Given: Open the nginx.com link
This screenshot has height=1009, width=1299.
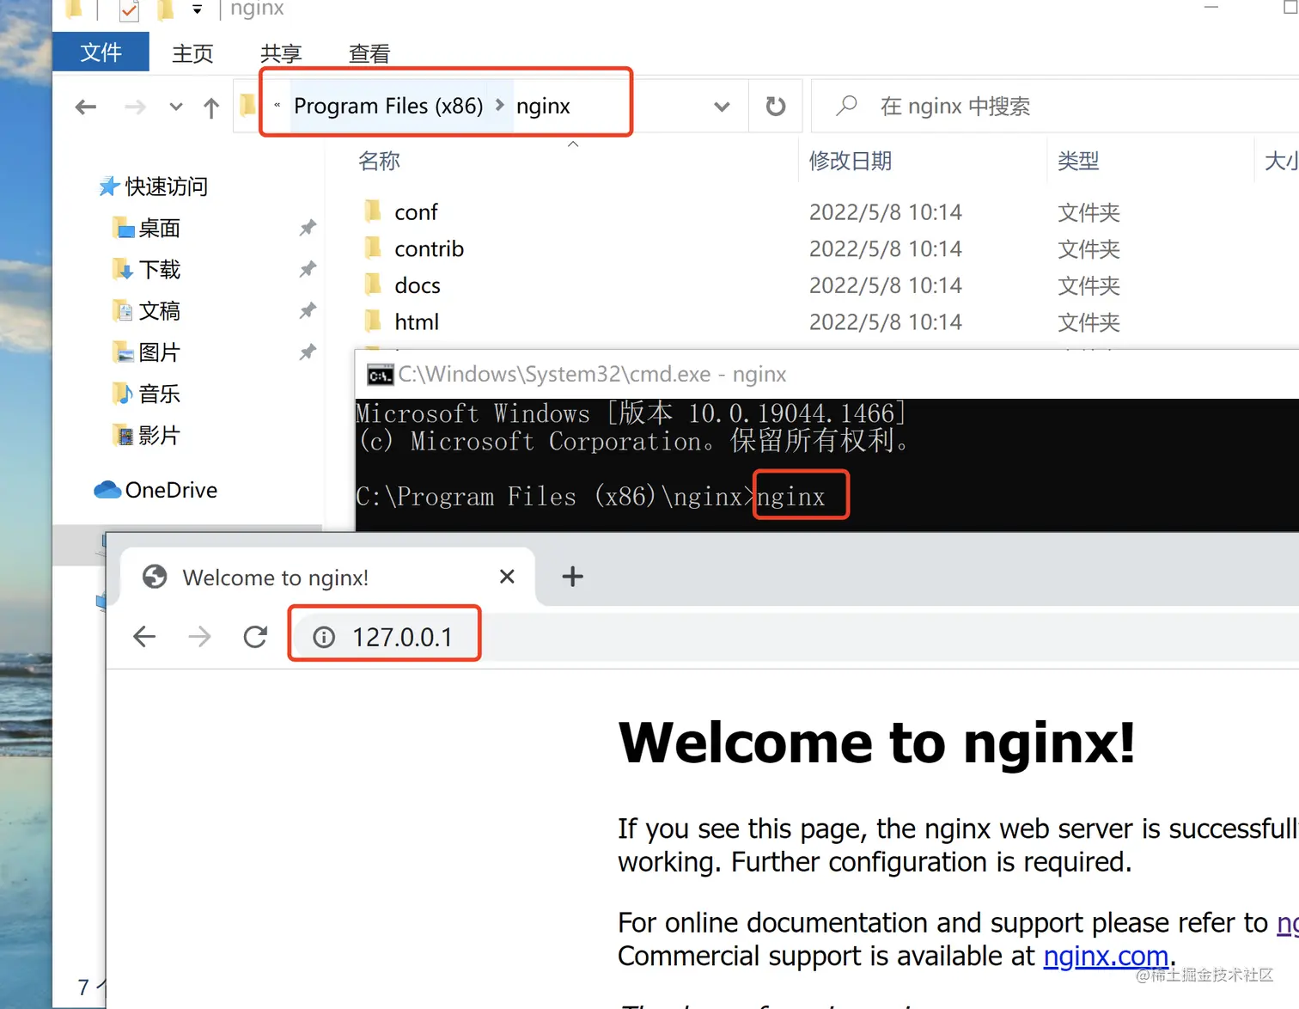Looking at the screenshot, I should coord(1106,956).
